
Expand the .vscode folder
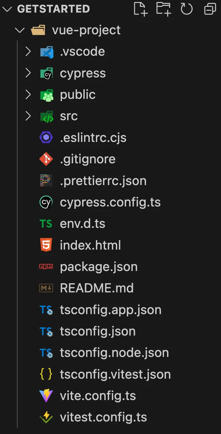pyautogui.click(x=28, y=52)
